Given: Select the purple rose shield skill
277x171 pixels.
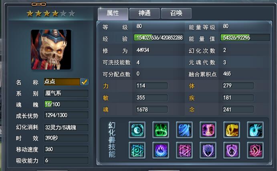Looking at the screenshot, I should click(x=208, y=150).
